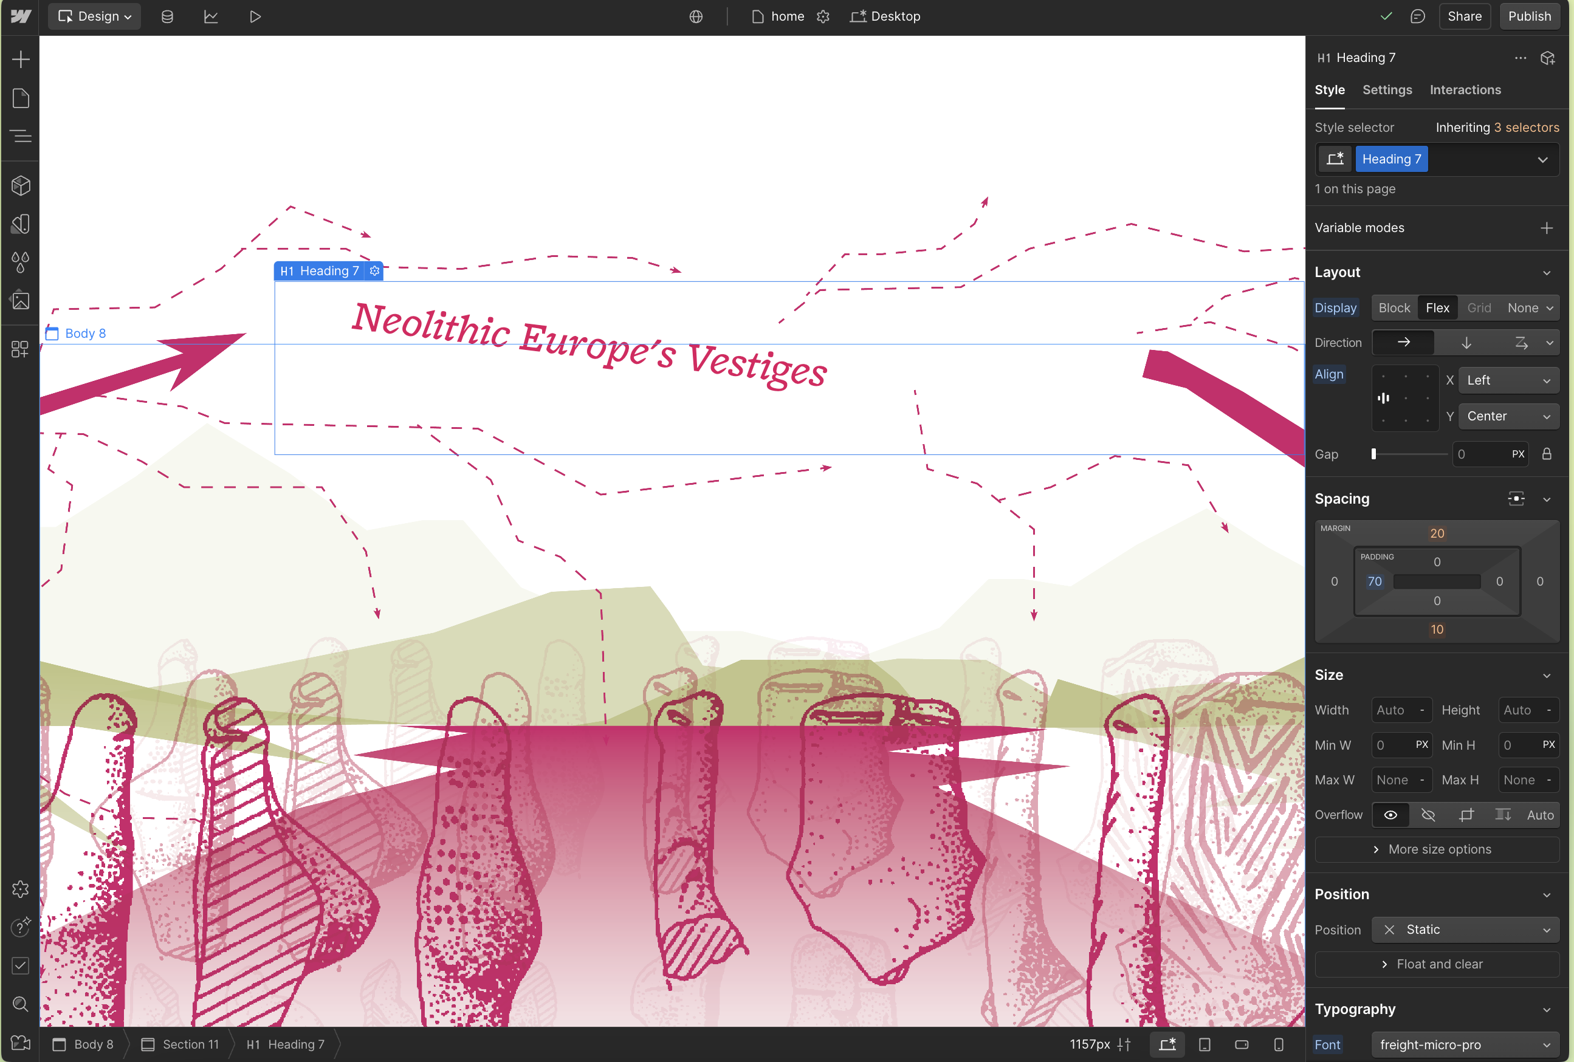
Task: Collapse the Layout section
Action: 1546,272
